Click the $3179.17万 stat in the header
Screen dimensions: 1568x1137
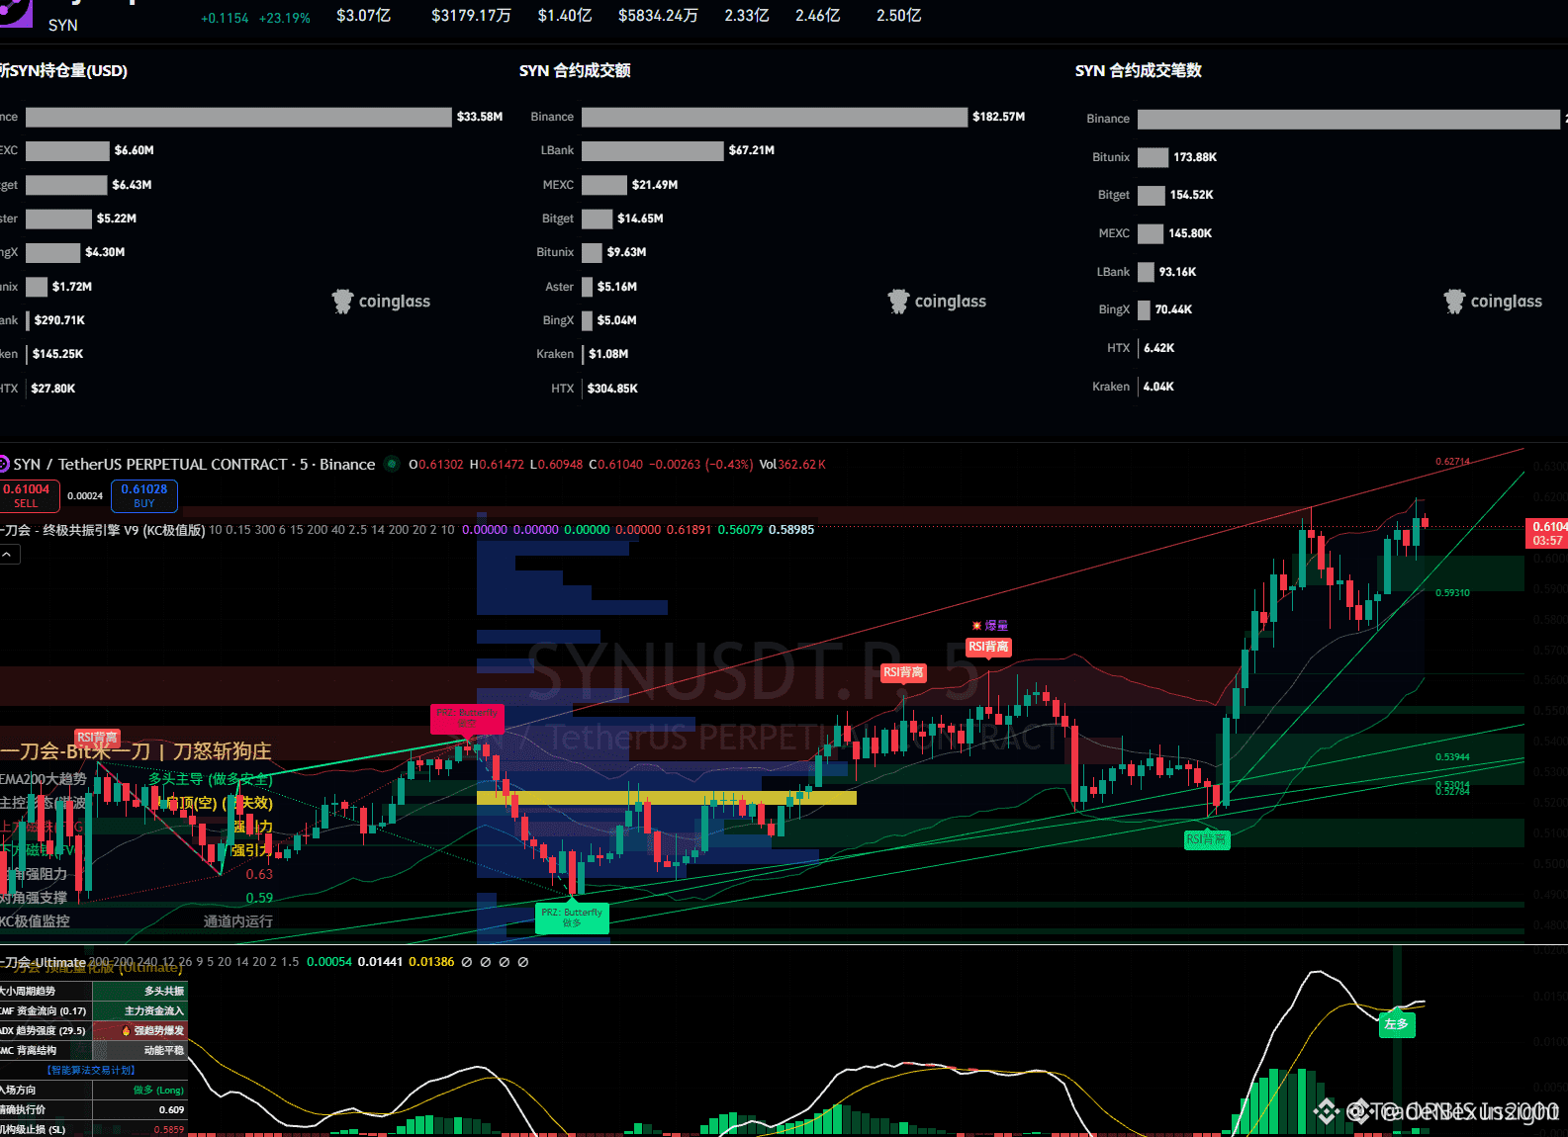tap(471, 16)
